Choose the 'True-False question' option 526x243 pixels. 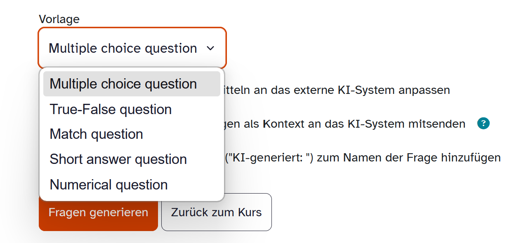click(x=111, y=110)
